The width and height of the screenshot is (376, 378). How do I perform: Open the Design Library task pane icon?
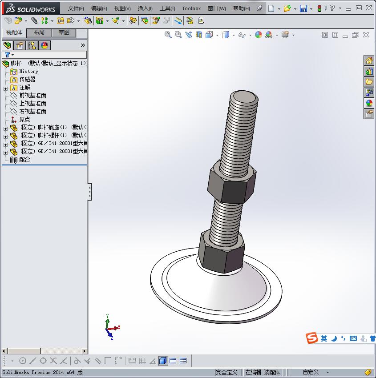pos(369,71)
